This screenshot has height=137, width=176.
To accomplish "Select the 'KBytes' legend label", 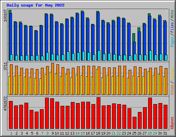I will [x=172, y=123].
